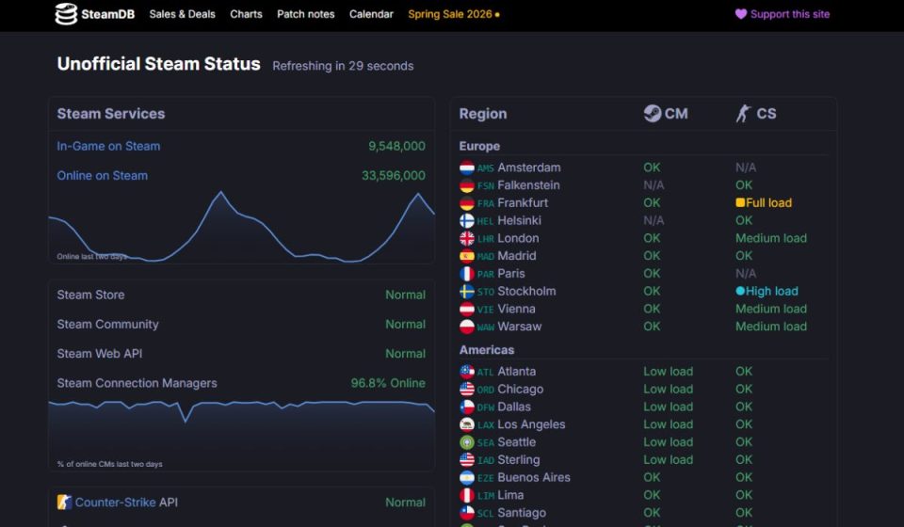Click the Steam Web API row label
The image size is (904, 527).
point(100,354)
